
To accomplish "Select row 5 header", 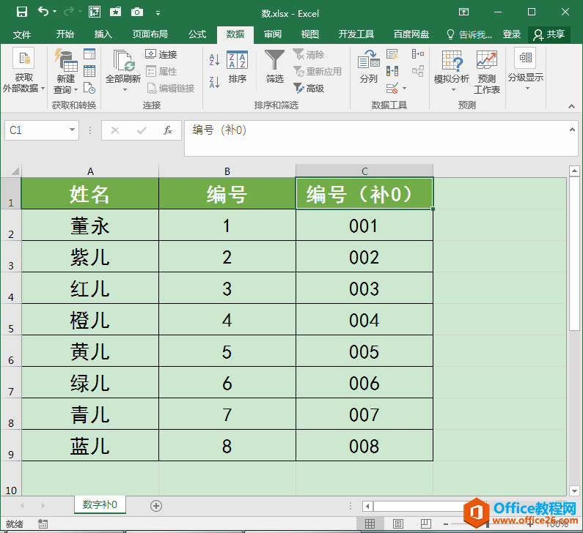I will [x=11, y=319].
